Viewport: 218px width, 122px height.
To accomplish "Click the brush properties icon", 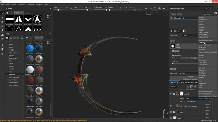I will 171,31.
